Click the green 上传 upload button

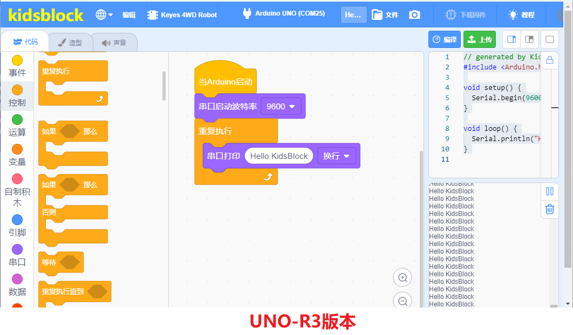[480, 39]
